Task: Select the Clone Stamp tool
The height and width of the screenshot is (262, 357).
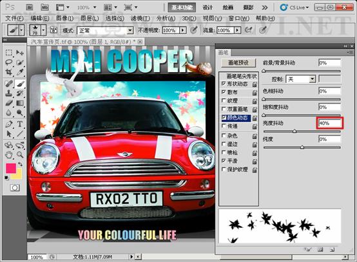Action: click(8, 93)
